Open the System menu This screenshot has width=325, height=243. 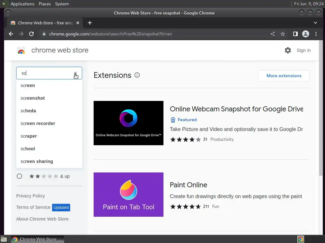coord(62,4)
